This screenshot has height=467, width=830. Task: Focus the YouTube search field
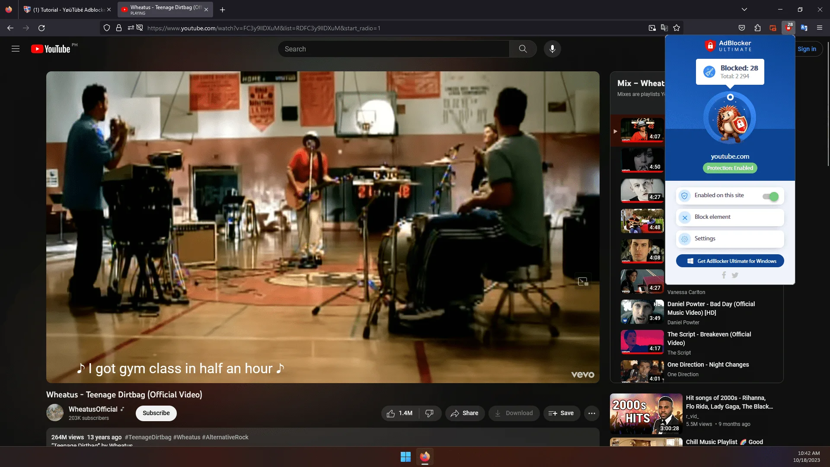click(393, 49)
